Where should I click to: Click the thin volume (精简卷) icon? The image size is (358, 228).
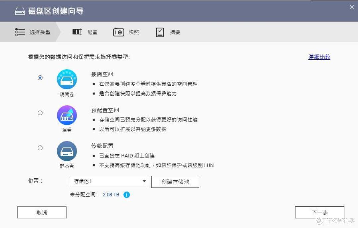pos(67,79)
